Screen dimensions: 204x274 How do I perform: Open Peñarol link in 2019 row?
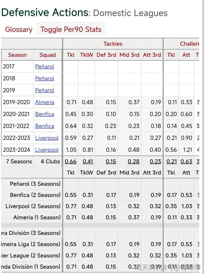pos(44,90)
